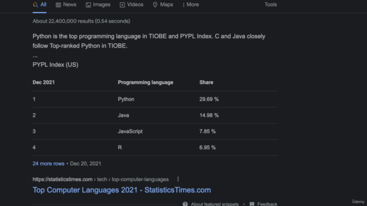Click the About featured snippets link

214,204
